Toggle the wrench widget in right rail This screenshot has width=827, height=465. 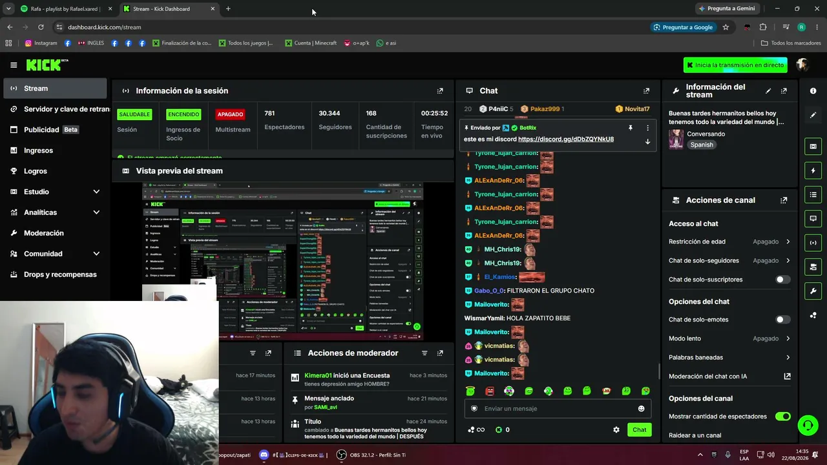point(813,291)
